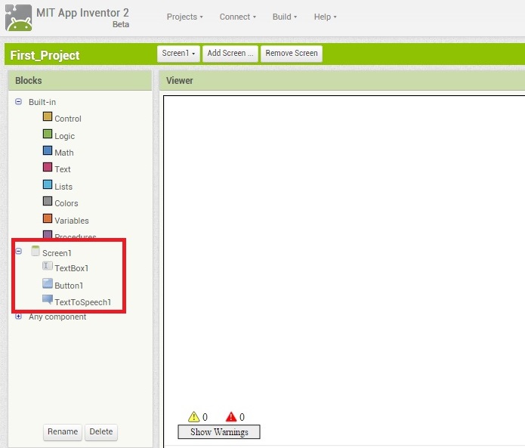Screen dimensions: 525x448
Task: Select the Button1 tree label
Action: [69, 286]
